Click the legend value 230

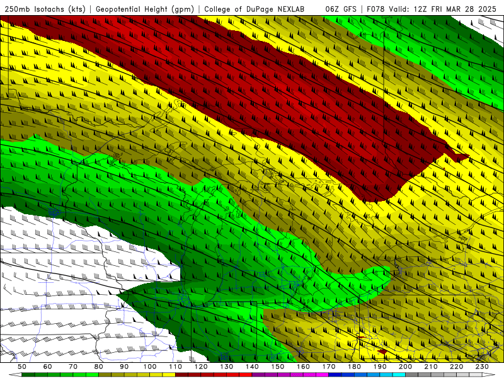tap(482, 367)
